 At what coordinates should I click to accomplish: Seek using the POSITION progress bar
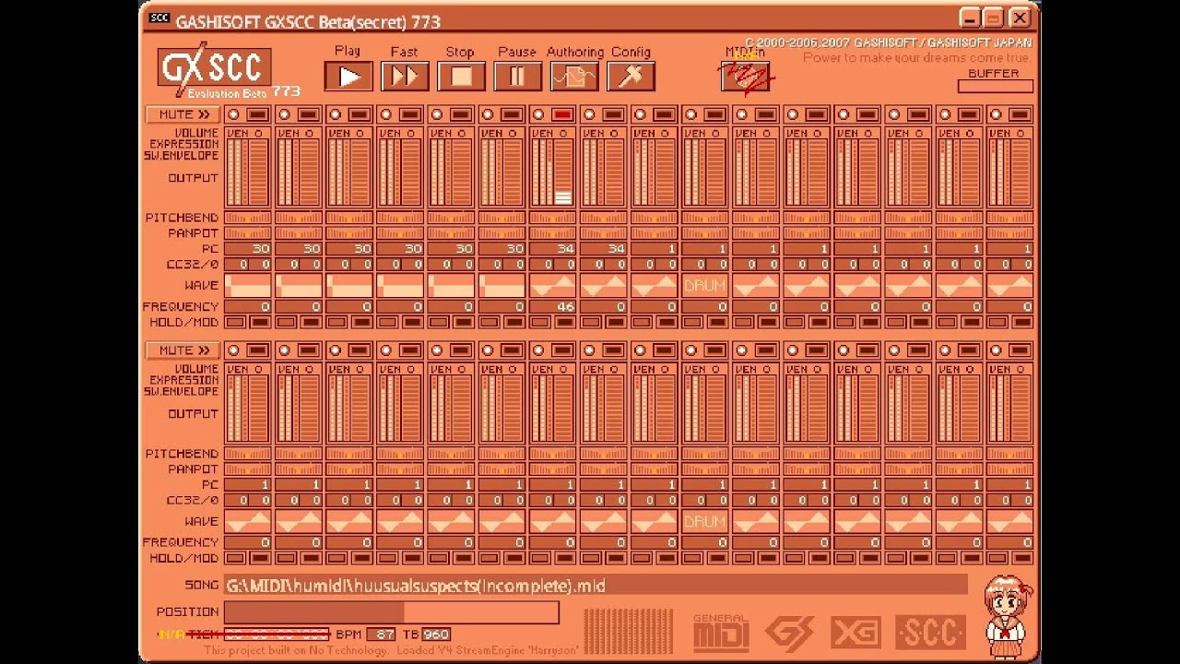click(x=391, y=612)
